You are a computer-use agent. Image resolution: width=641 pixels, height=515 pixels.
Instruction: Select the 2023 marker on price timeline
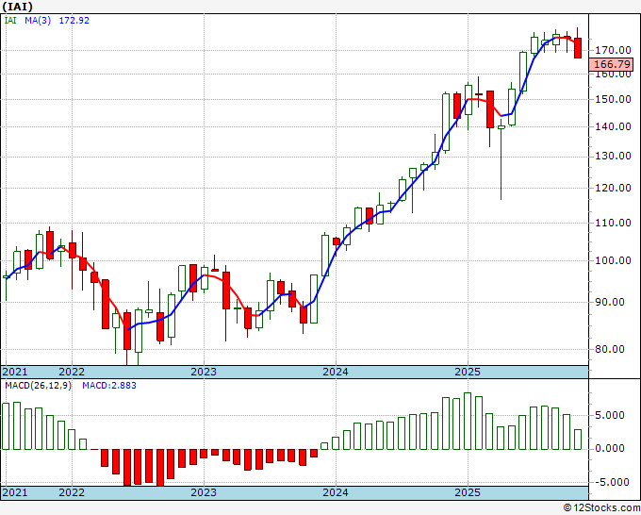[x=204, y=372]
